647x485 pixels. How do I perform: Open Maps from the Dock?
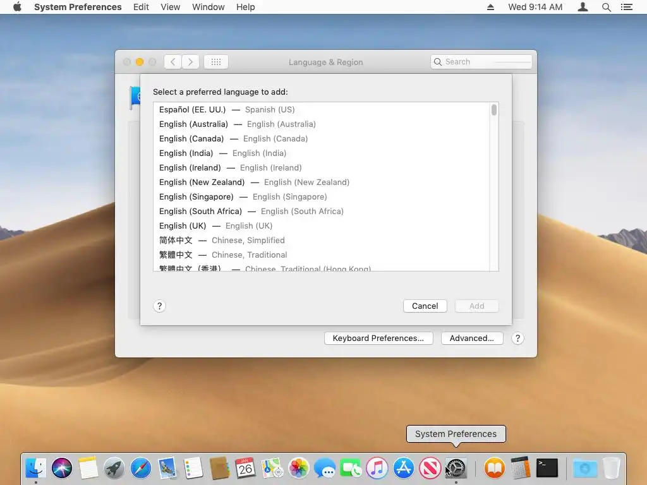[272, 468]
